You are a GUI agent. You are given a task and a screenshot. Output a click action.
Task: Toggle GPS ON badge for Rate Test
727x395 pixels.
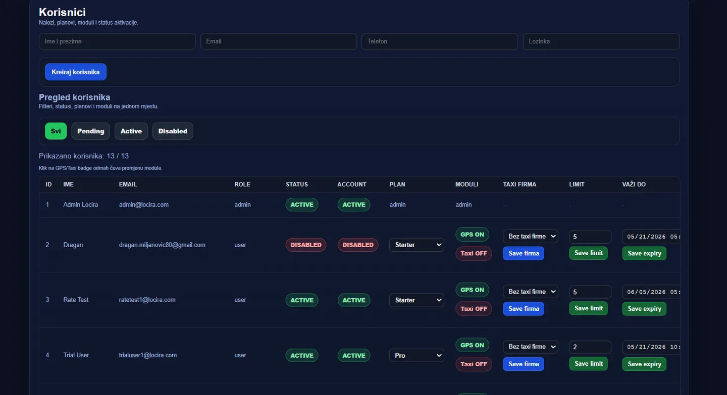(x=472, y=290)
